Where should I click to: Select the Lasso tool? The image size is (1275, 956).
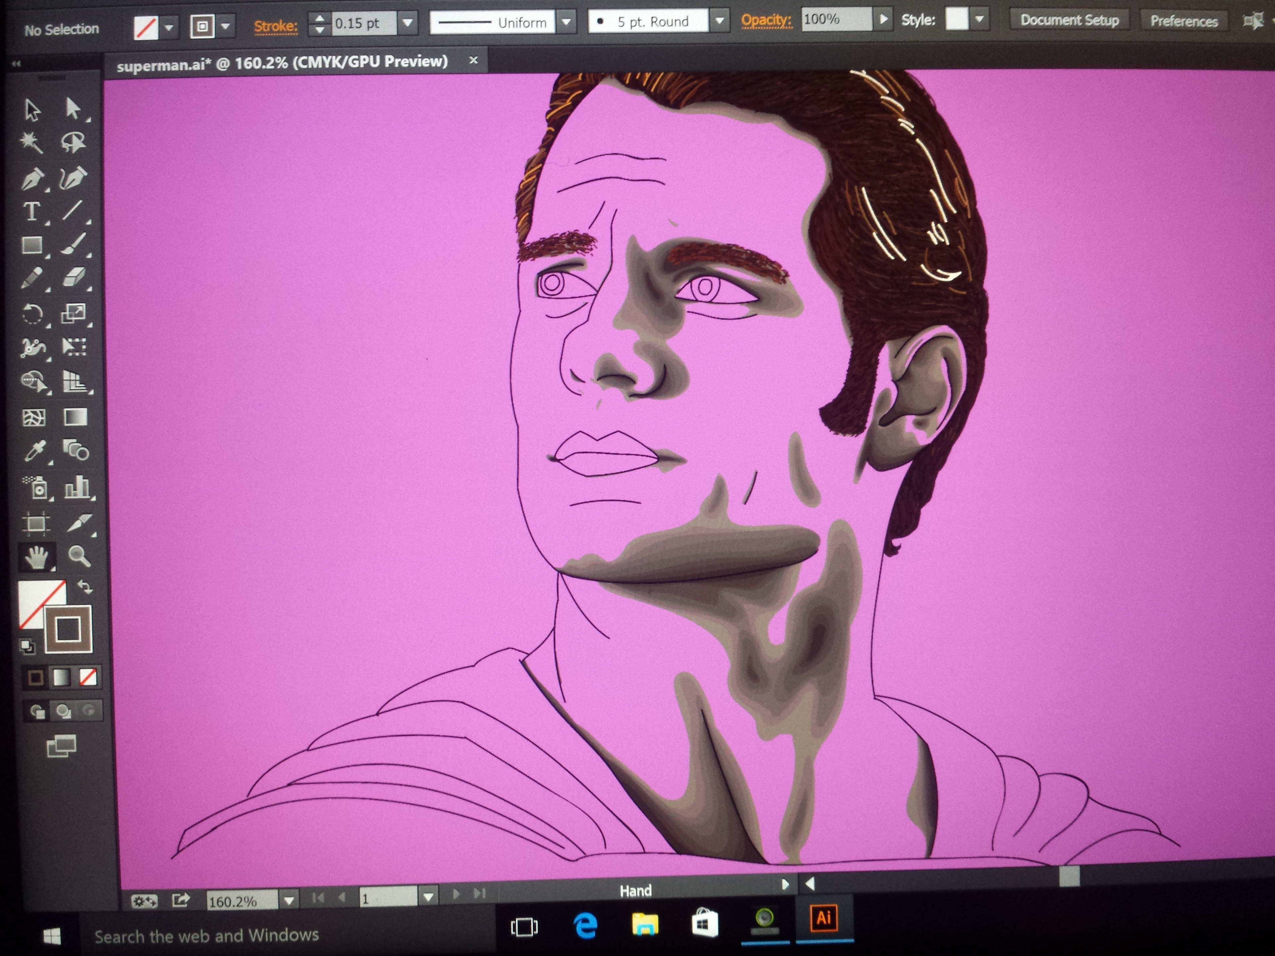(x=73, y=142)
